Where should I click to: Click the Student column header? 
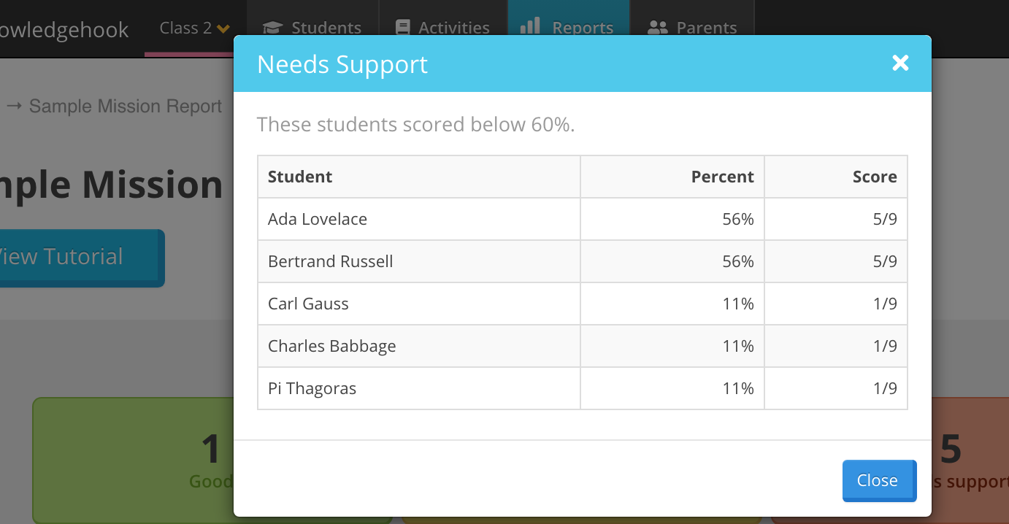coord(300,177)
